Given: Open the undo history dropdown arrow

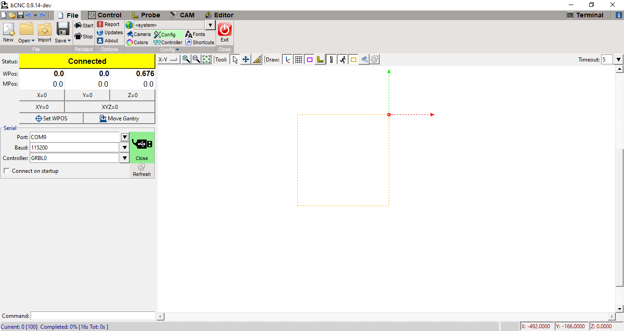Looking at the screenshot, I should click(35, 15).
